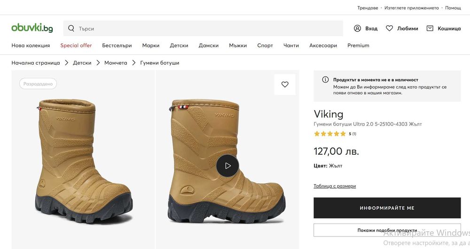Open favorites via the heart icon in header
This screenshot has width=470, height=249.
click(x=389, y=29)
